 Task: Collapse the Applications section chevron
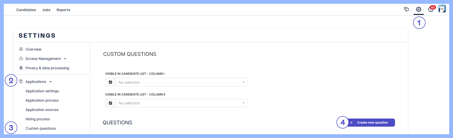coord(51,82)
